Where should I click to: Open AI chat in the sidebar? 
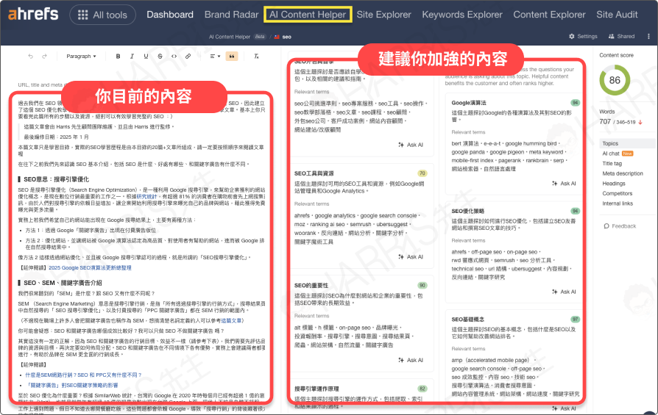click(x=611, y=154)
